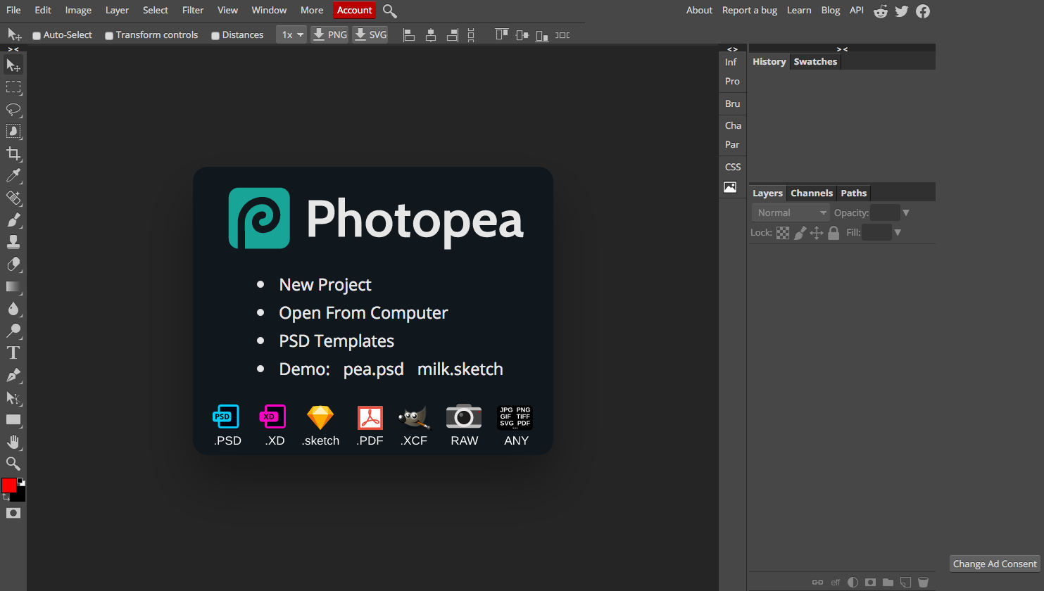Screen dimensions: 1044x591
Task: Select the Hand tool
Action: 13,442
